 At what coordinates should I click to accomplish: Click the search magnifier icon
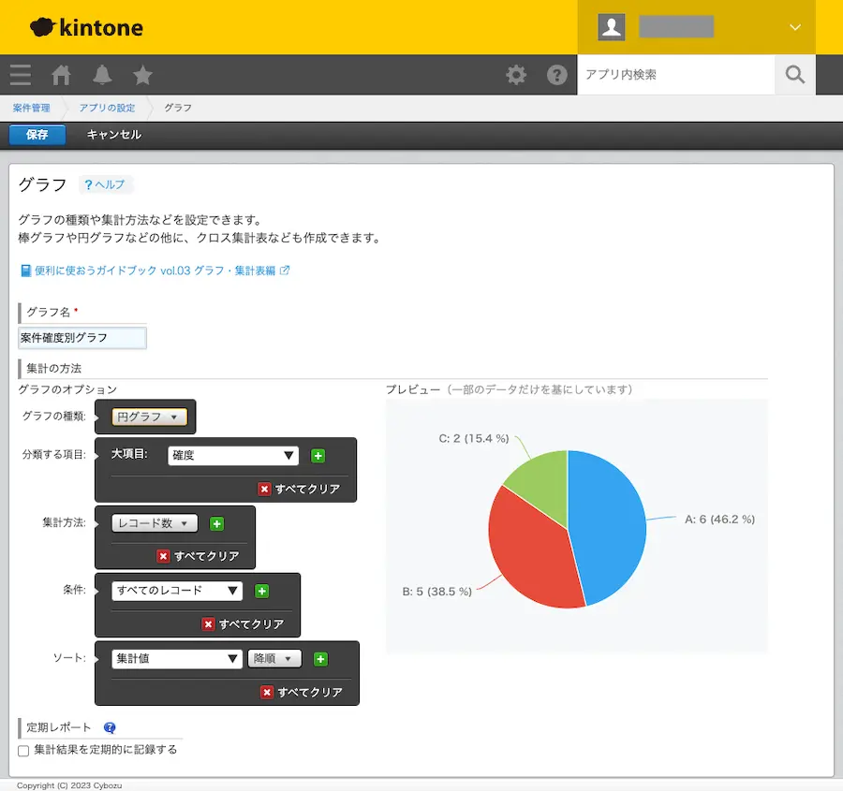click(x=794, y=75)
